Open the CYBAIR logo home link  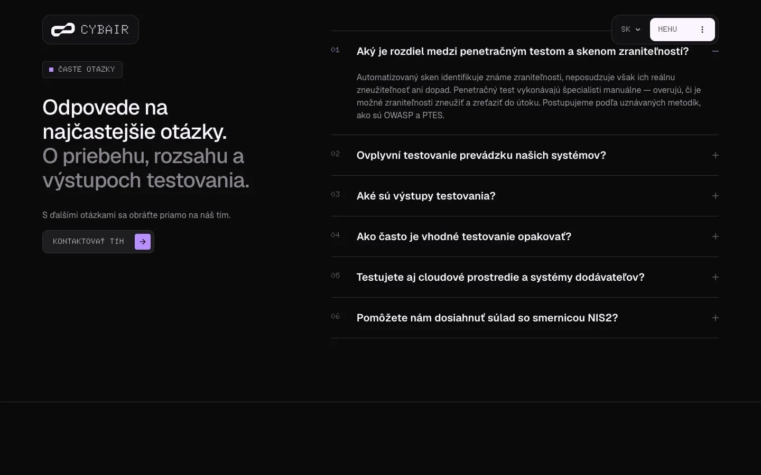pos(90,30)
